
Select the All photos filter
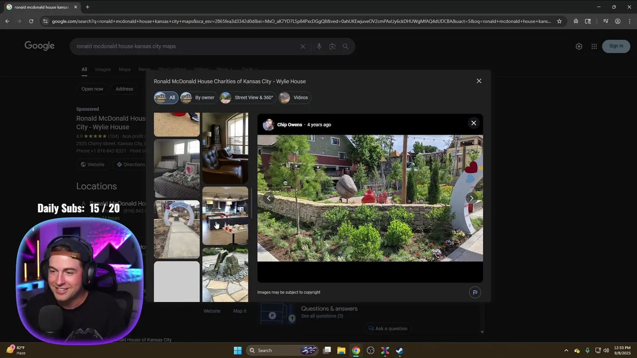click(166, 97)
